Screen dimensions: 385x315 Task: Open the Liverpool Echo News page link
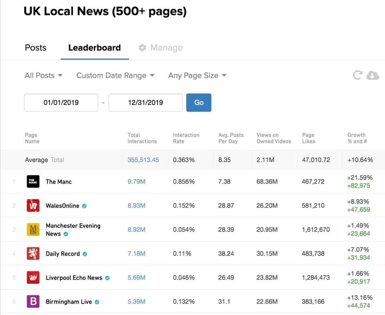click(74, 278)
